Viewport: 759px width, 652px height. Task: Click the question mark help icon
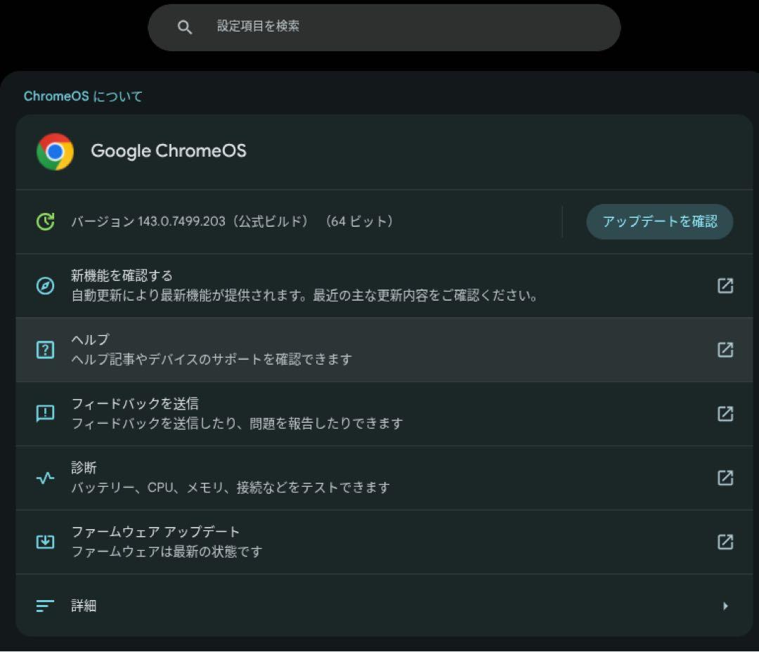click(x=45, y=349)
